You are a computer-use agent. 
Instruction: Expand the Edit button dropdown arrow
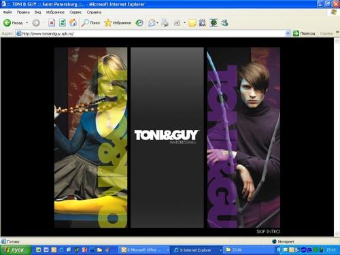coord(184,22)
